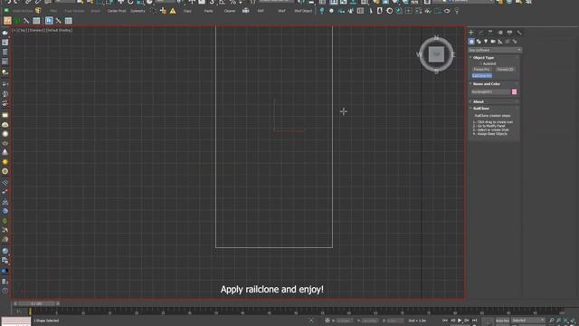This screenshot has height=326, width=579.
Task: Open the [Default Shading] viewport menu
Action: tap(59, 30)
